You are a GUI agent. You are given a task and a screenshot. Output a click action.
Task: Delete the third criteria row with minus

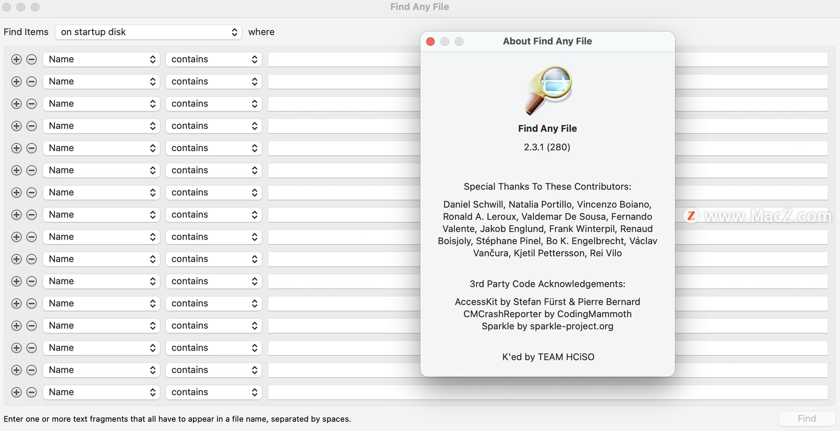tap(31, 104)
